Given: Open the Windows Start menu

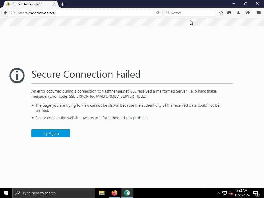Looking at the screenshot, I should (x=6, y=193).
